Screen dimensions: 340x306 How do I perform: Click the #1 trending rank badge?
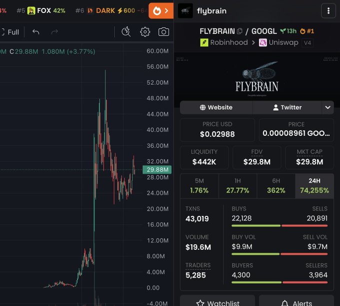pos(307,31)
